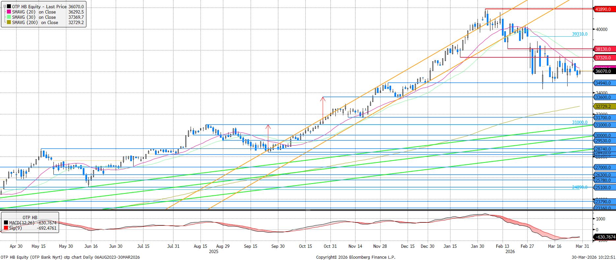Screen dimensions: 616x260
Task: Click the -630.7674 MACD value tag
Action: pyautogui.click(x=605, y=237)
